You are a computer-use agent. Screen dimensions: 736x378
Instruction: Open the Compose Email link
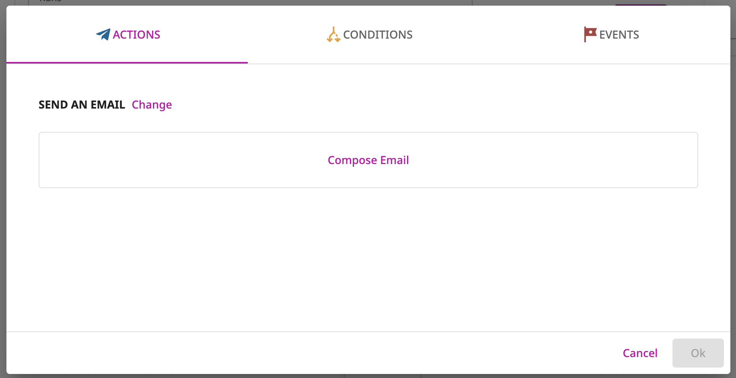(368, 160)
